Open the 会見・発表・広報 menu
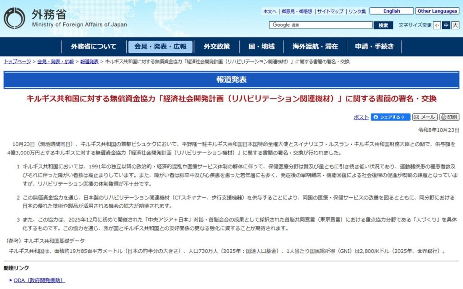463x289 pixels. (161, 47)
